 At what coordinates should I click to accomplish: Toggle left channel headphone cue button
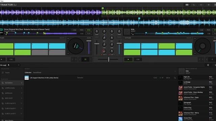click(97, 37)
